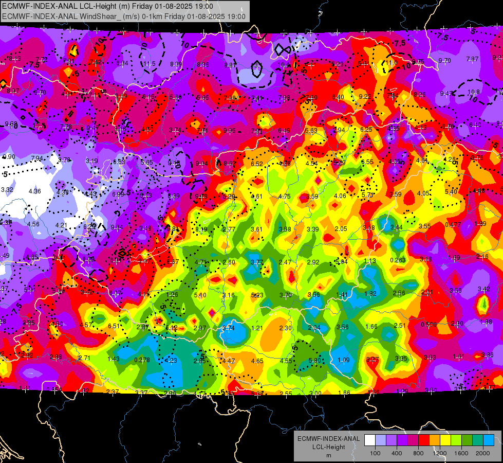This screenshot has width=503, height=463.
Task: Click the wind shear value 4.36
Action: tap(34, 191)
